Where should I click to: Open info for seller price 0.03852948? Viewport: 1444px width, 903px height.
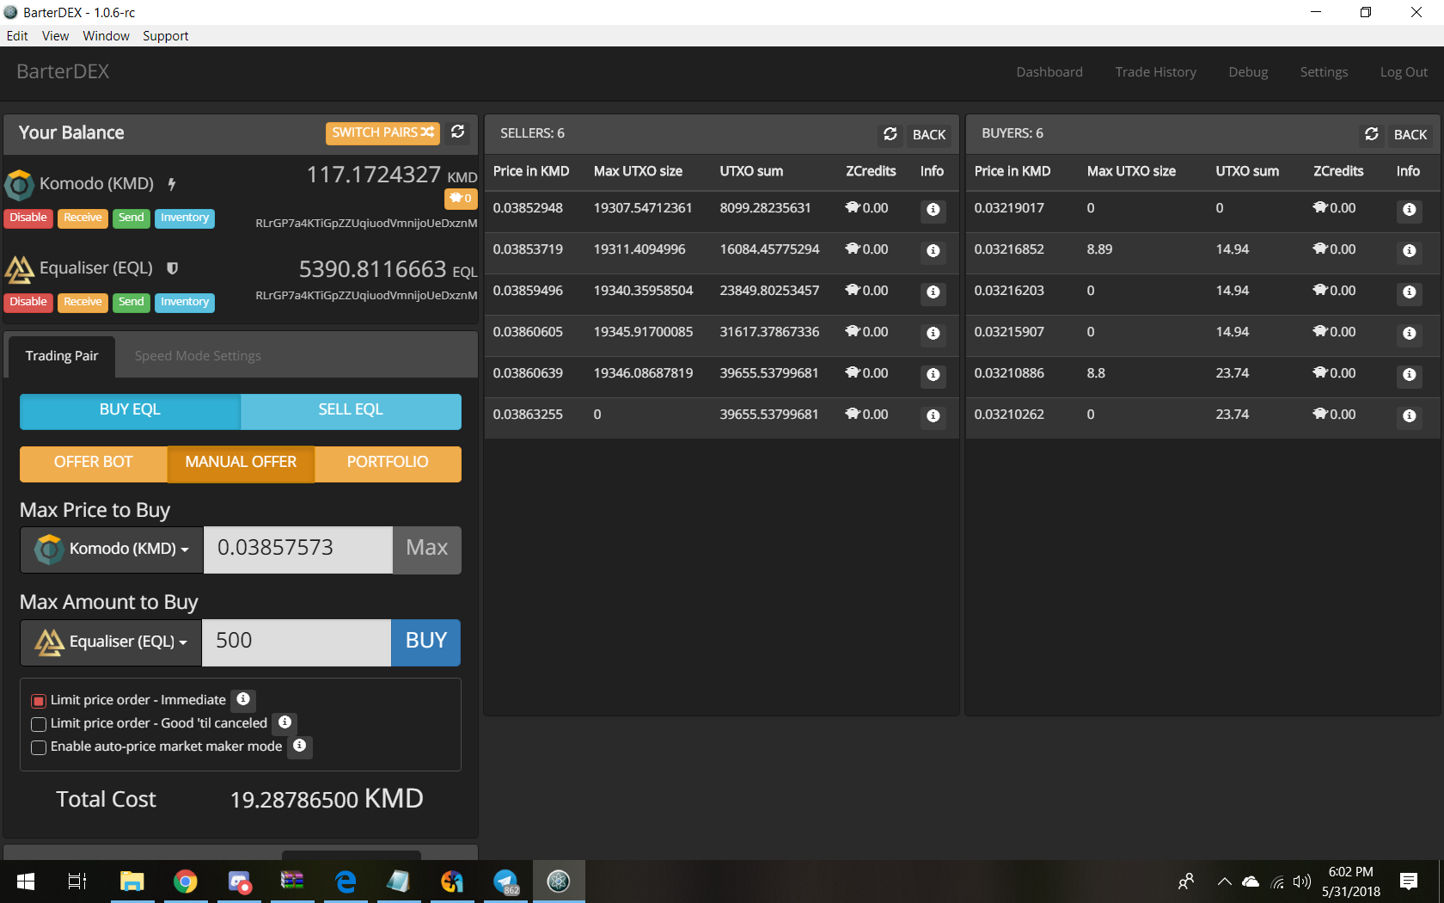pyautogui.click(x=933, y=210)
